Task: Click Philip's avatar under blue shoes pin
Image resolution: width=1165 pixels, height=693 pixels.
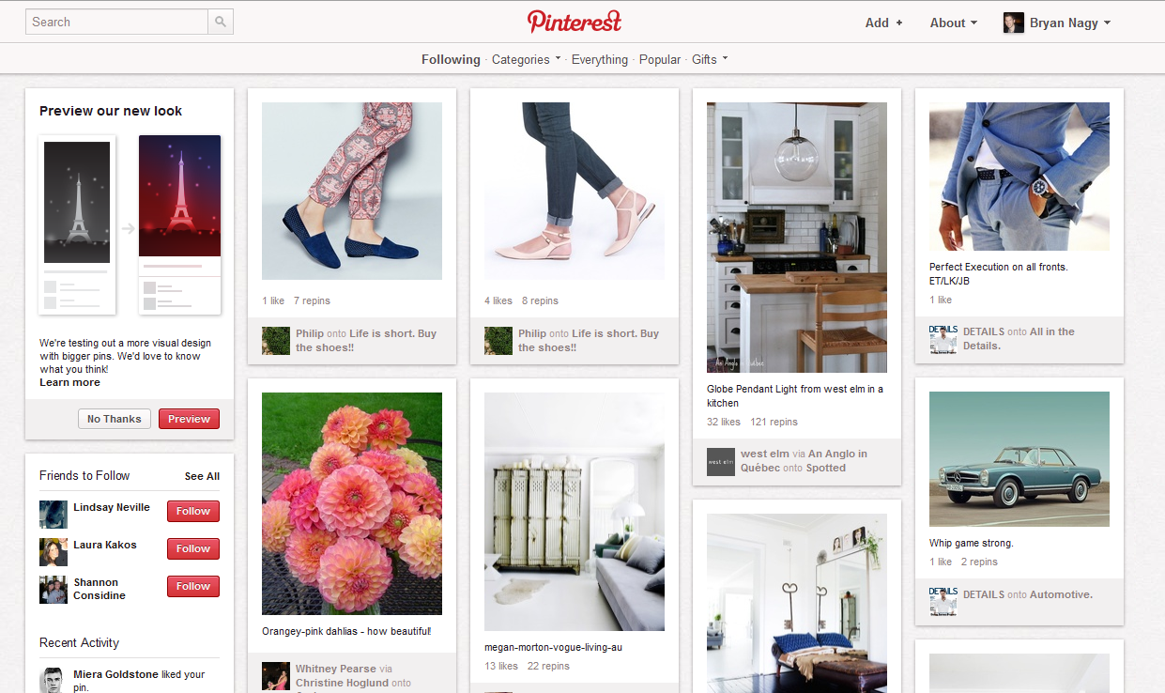Action: (276, 340)
